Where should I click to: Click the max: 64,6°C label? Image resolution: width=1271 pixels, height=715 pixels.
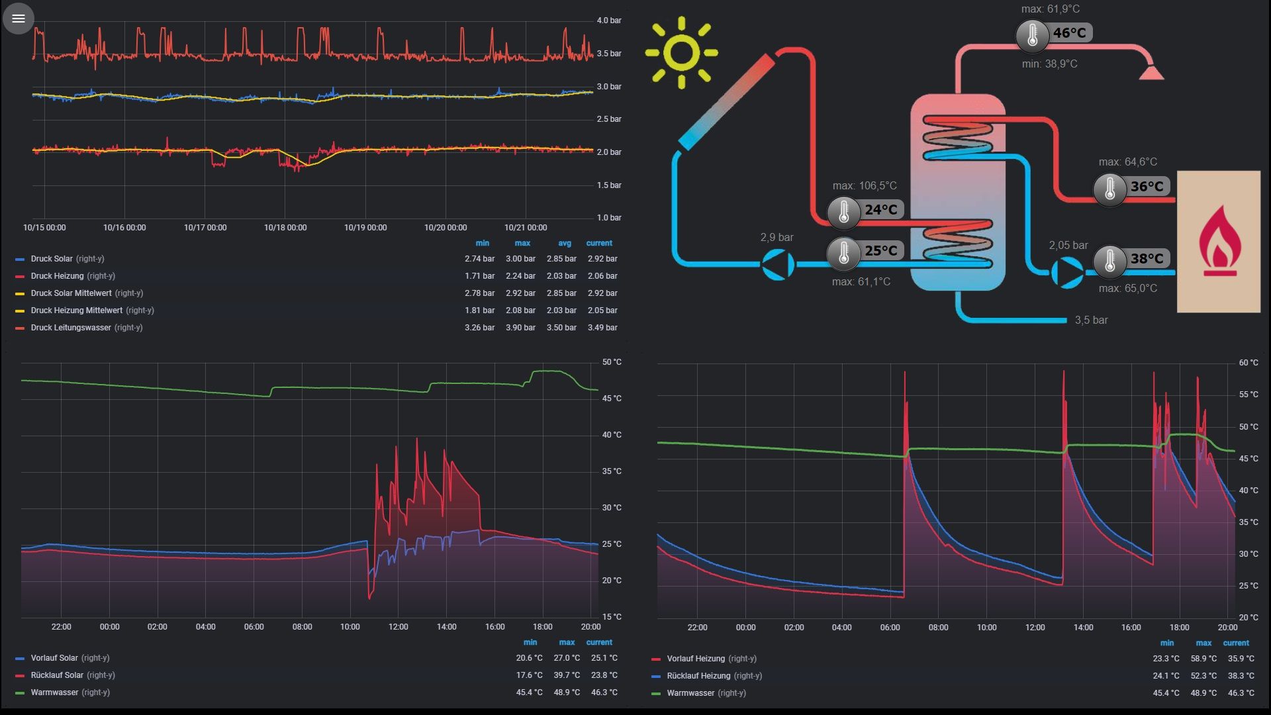pyautogui.click(x=1128, y=162)
